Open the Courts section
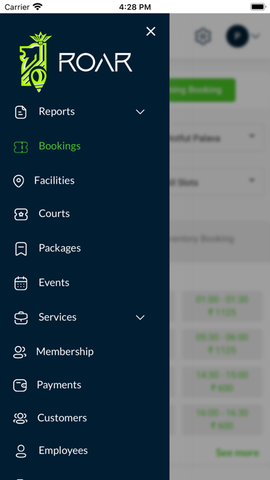270x480 pixels. click(x=54, y=214)
